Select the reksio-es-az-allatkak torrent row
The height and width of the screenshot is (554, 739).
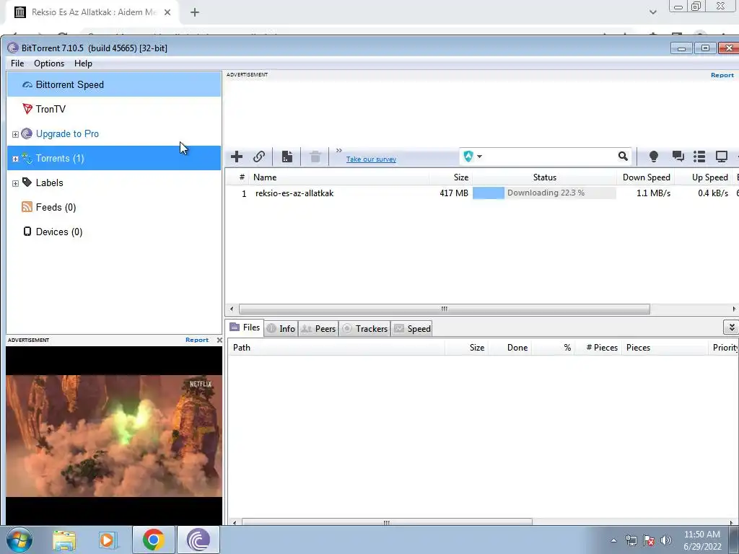481,193
